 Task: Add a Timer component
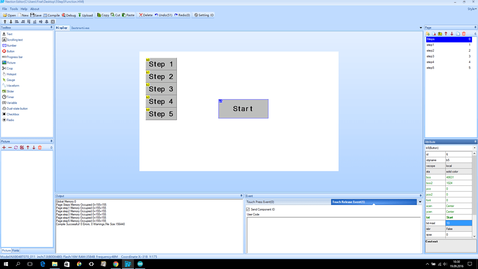(x=8, y=97)
